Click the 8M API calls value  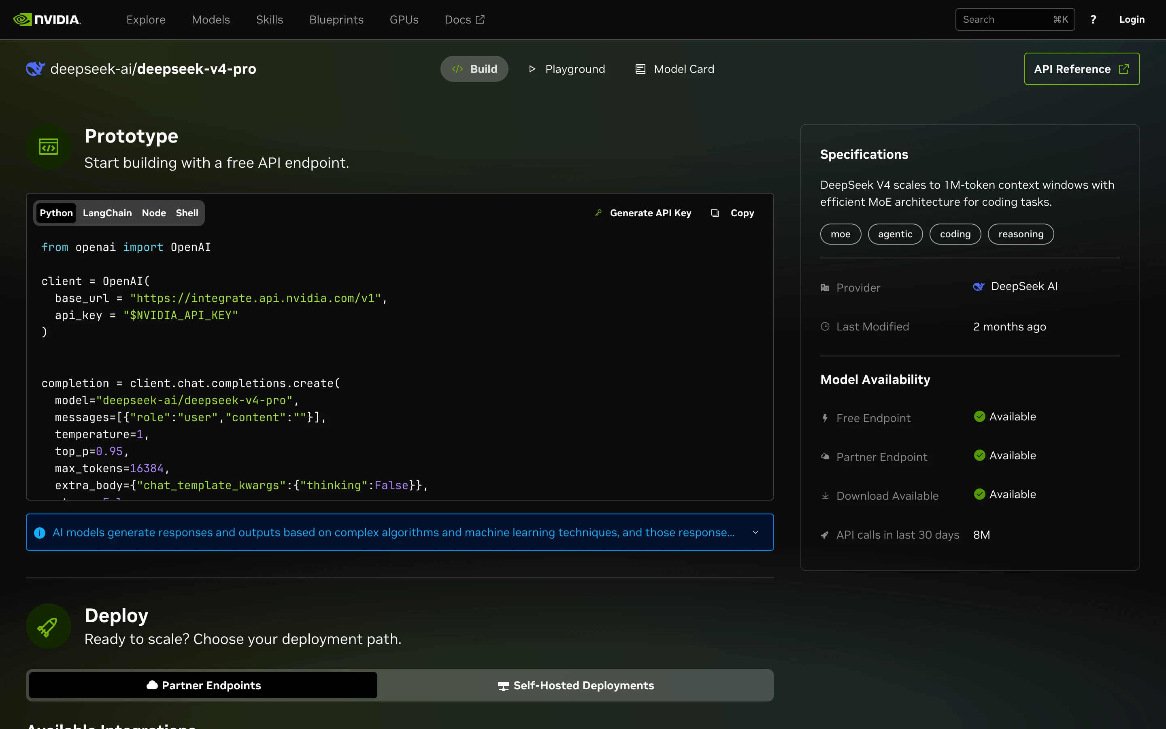click(x=981, y=535)
